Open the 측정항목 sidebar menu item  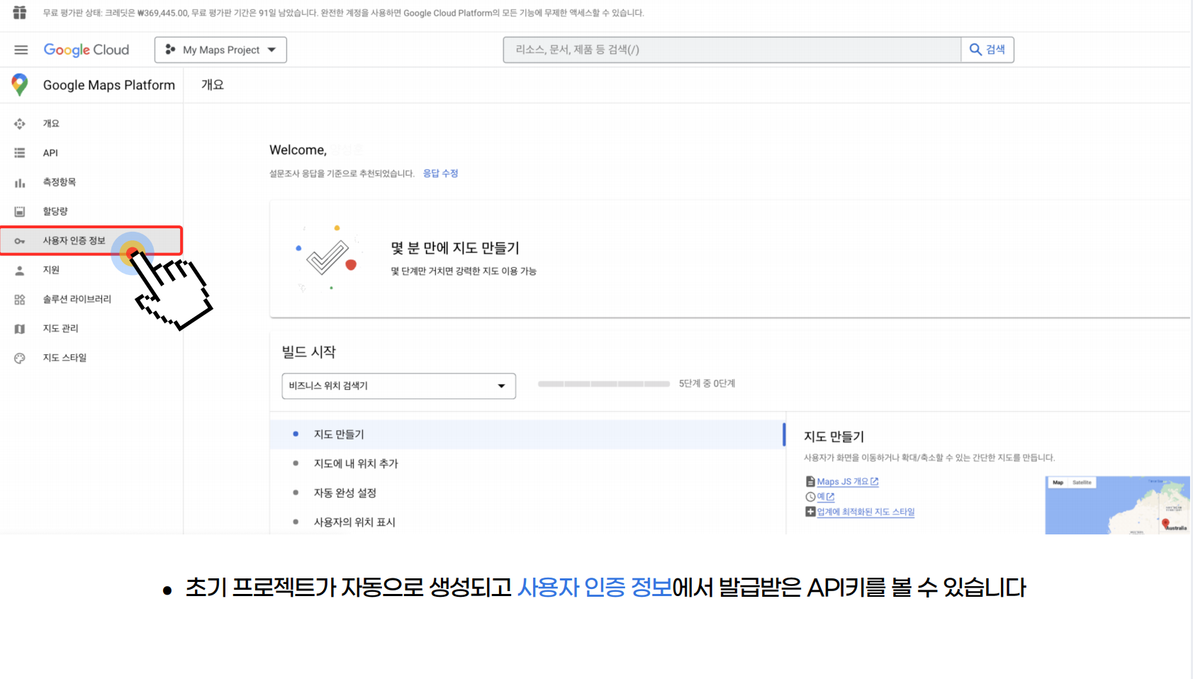coord(60,182)
